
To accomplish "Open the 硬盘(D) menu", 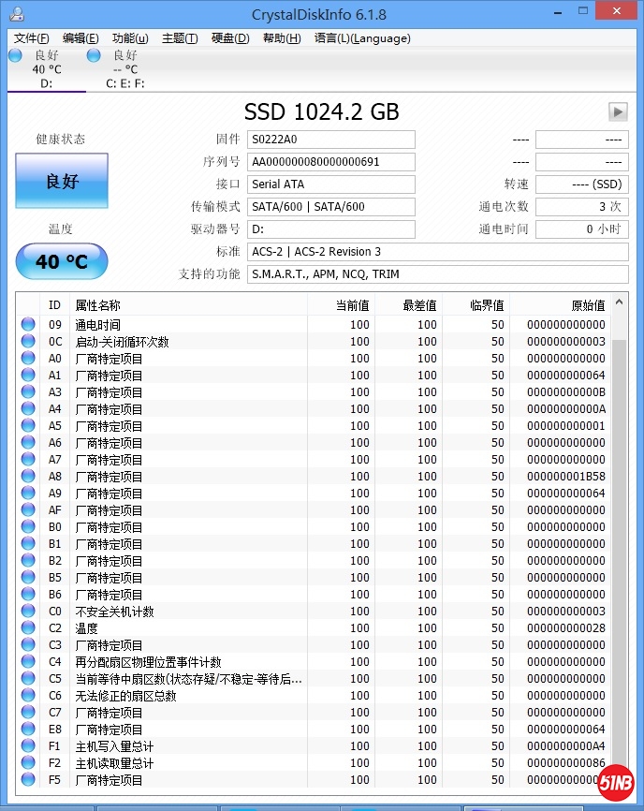I will (x=230, y=38).
